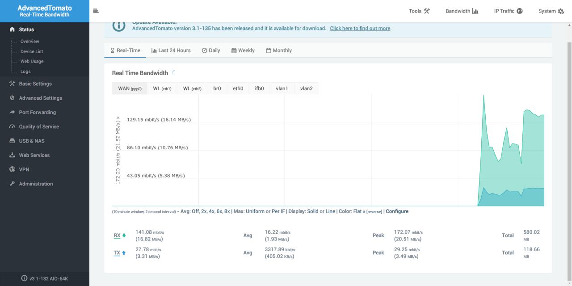Screen dimensions: 572x286
Task: Select the br0 interface tab
Action: point(217,88)
